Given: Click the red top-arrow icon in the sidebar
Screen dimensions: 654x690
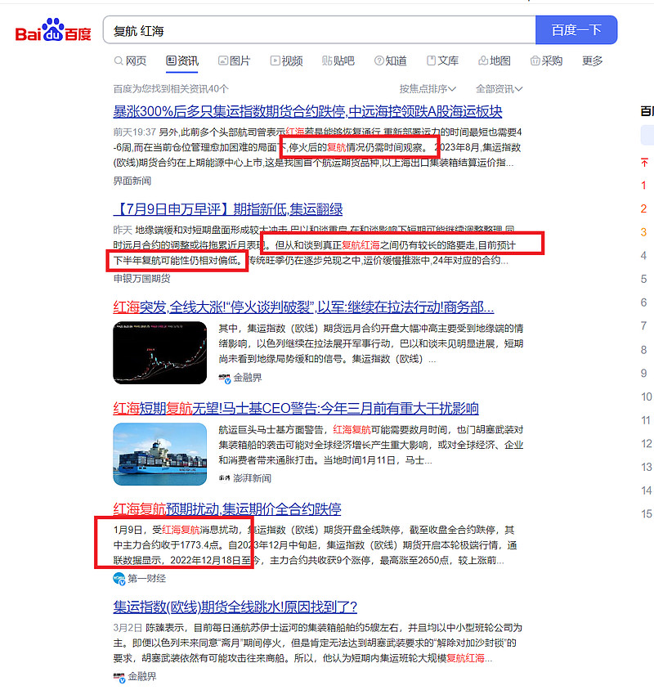Looking at the screenshot, I should coord(644,163).
